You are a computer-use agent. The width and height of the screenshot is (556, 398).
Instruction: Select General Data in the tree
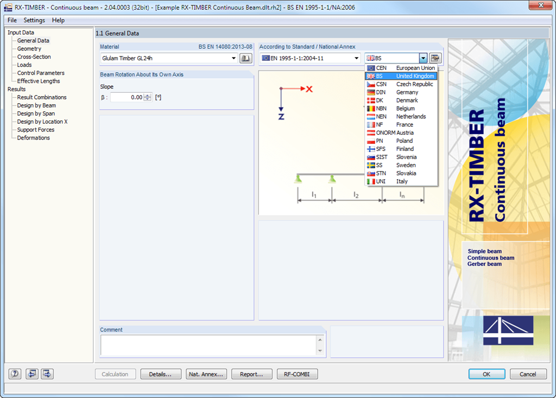(x=33, y=40)
